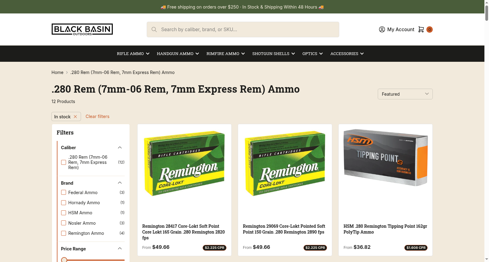The width and height of the screenshot is (489, 262).
Task: Open HSM Tipping Point 162gr product link
Action: [385, 229]
